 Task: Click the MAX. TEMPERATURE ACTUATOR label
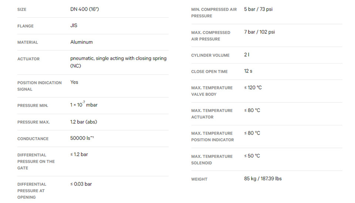[212, 114]
